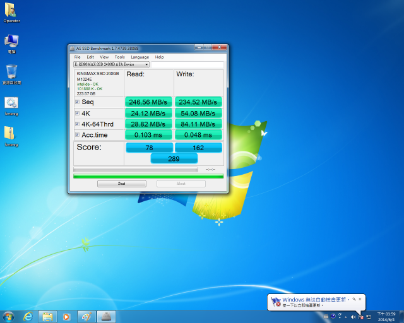The image size is (404, 323).
Task: Open the Operator folder on the desktop
Action: point(11,13)
